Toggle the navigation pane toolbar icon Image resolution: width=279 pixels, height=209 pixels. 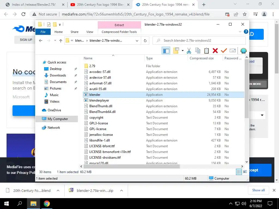(166, 51)
